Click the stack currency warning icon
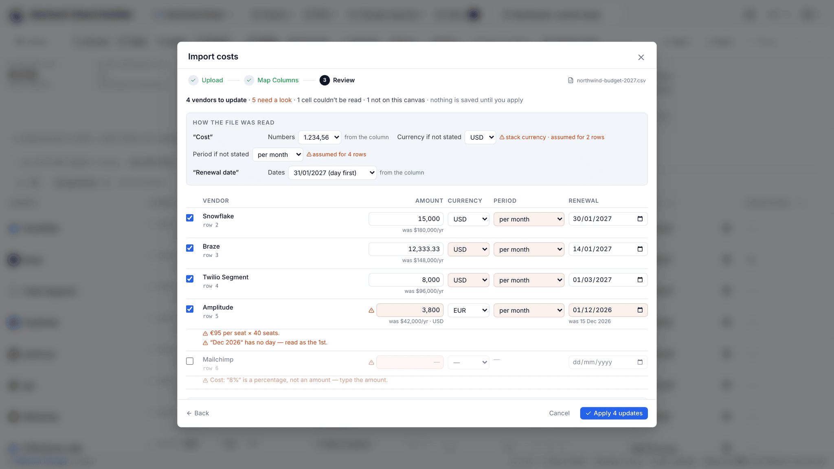The height and width of the screenshot is (469, 834). (502, 137)
